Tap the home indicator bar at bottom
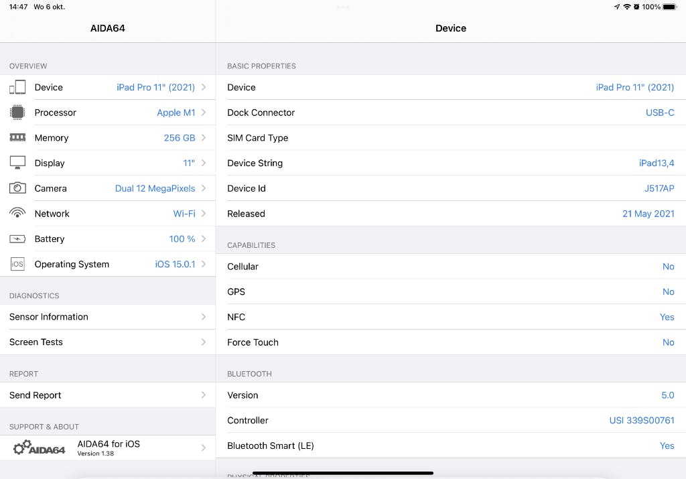Viewport: 686px width, 479px height. coord(343,473)
